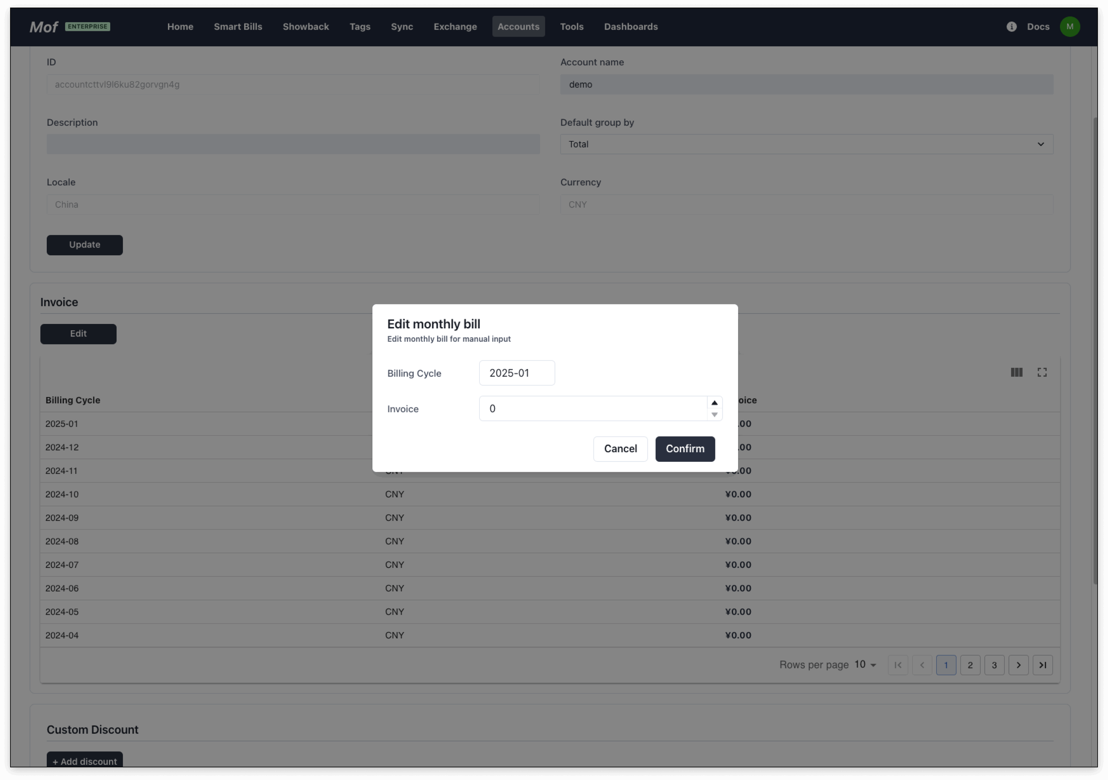Viewport: 1108px width, 780px height.
Task: Click the CNY cell in the 2024-10 row
Action: [x=394, y=495]
